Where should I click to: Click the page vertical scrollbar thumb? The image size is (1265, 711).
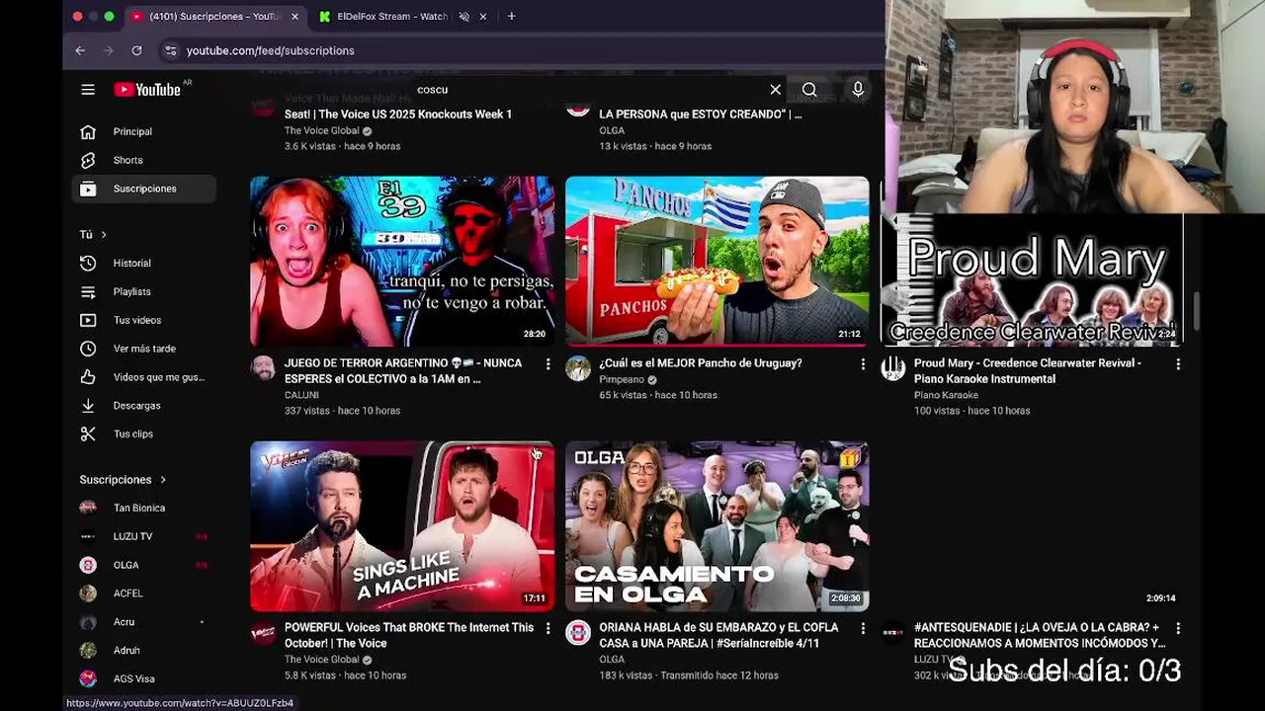pos(1198,312)
